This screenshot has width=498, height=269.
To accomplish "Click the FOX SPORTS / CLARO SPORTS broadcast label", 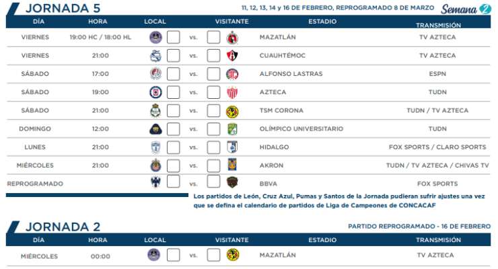I will click(x=437, y=147).
